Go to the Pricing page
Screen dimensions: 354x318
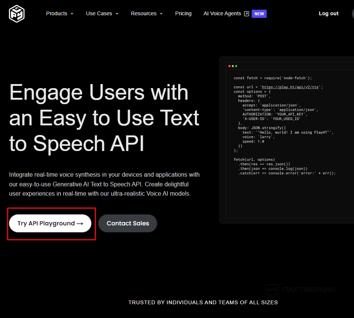[183, 13]
